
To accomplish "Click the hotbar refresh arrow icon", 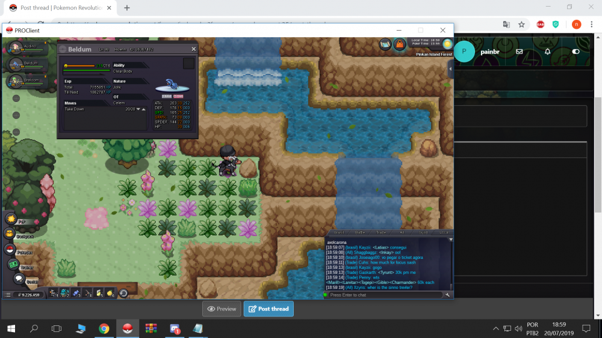I will tap(123, 293).
